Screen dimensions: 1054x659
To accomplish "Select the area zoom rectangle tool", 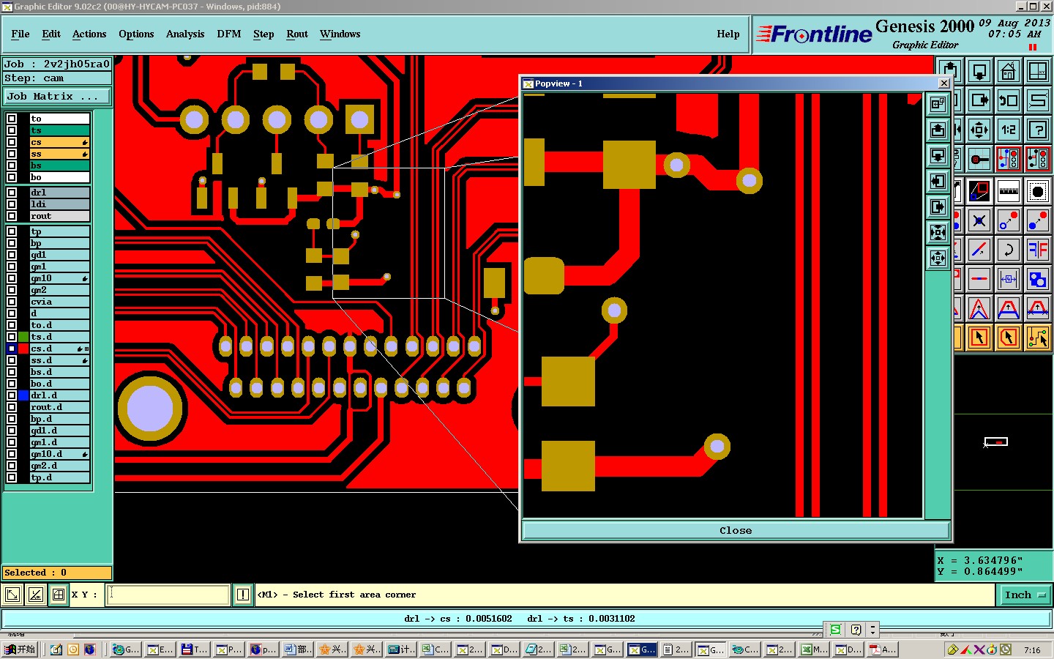I will (x=979, y=191).
